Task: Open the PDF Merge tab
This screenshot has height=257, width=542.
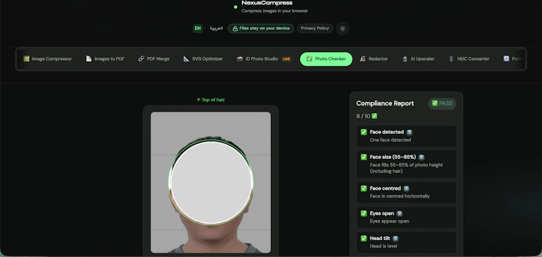Action: pyautogui.click(x=154, y=59)
